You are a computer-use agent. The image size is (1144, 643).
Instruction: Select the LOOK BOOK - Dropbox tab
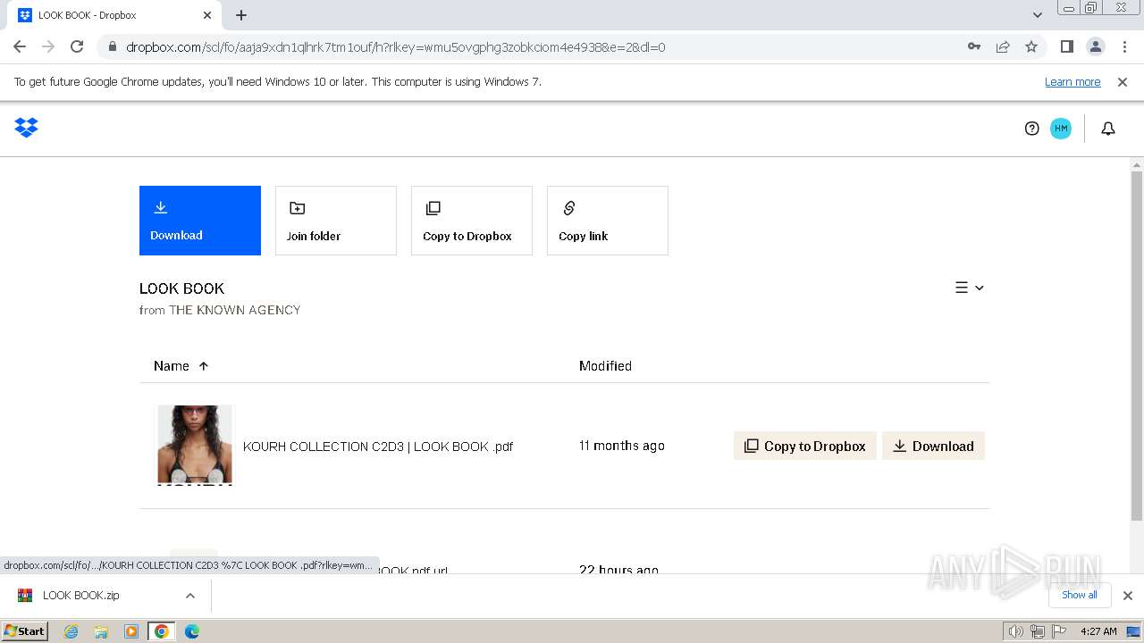coord(115,15)
